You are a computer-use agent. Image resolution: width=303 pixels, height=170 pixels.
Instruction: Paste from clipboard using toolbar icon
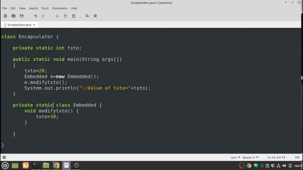[x=74, y=16]
